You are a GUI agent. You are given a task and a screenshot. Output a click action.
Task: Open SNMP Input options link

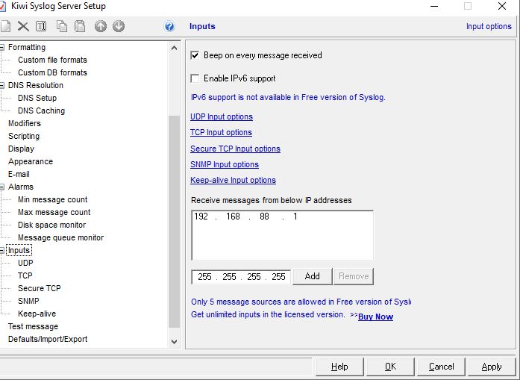[225, 164]
